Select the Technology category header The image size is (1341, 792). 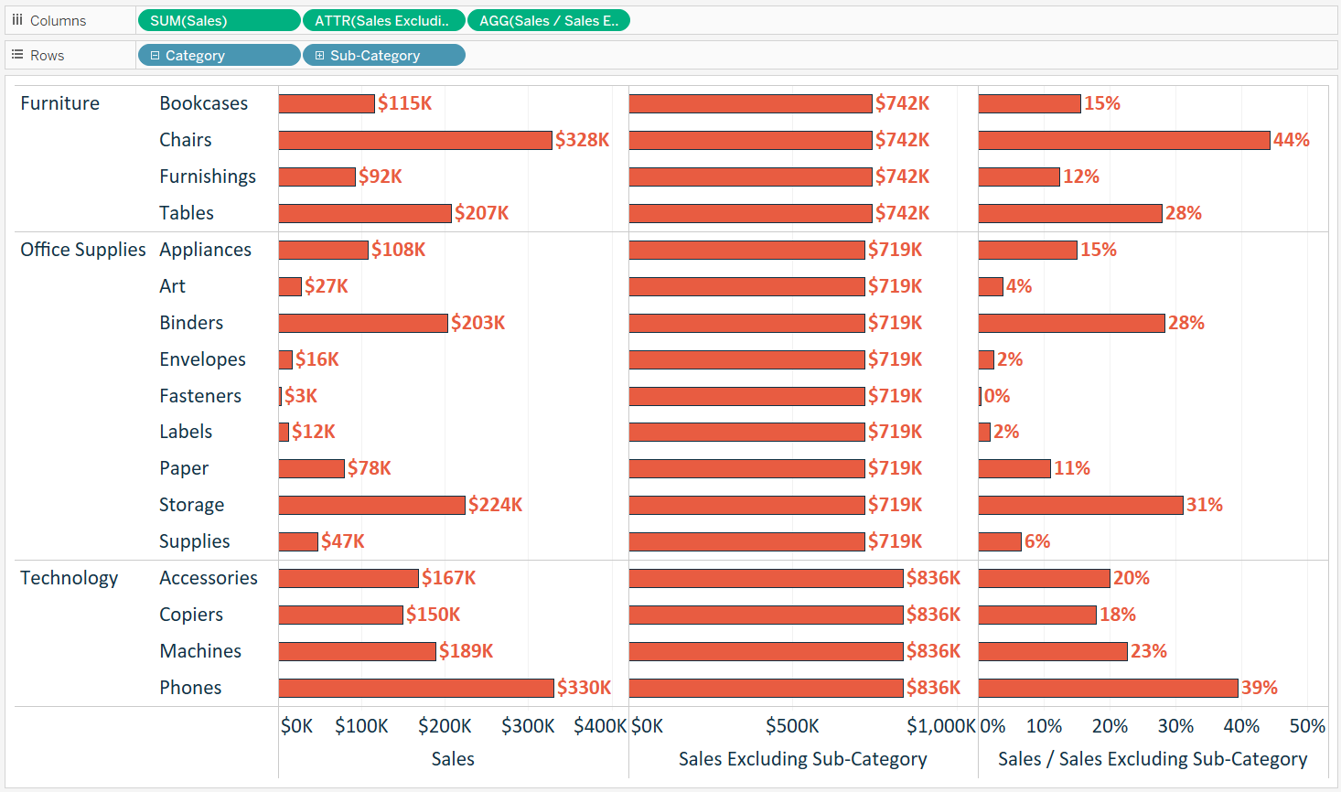pos(68,577)
